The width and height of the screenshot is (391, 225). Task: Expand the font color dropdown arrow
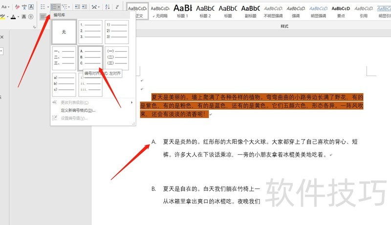click(x=18, y=17)
